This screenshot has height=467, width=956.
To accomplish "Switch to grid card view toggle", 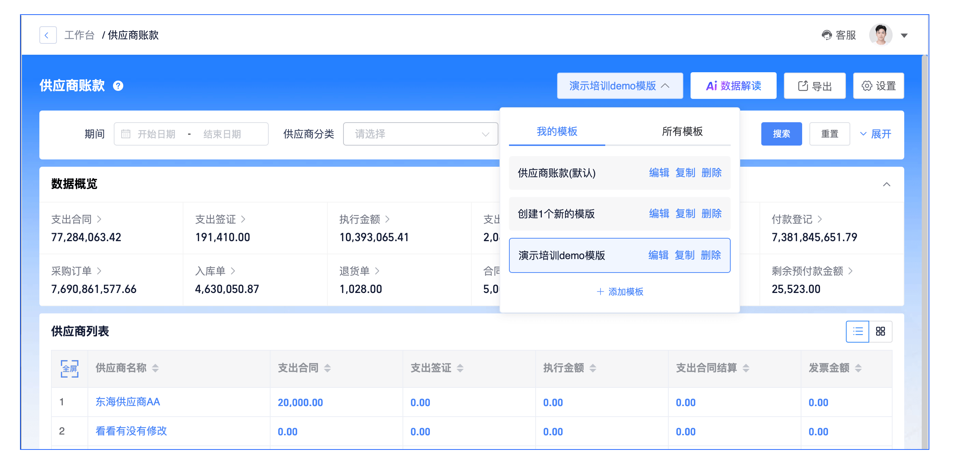I will coord(880,331).
